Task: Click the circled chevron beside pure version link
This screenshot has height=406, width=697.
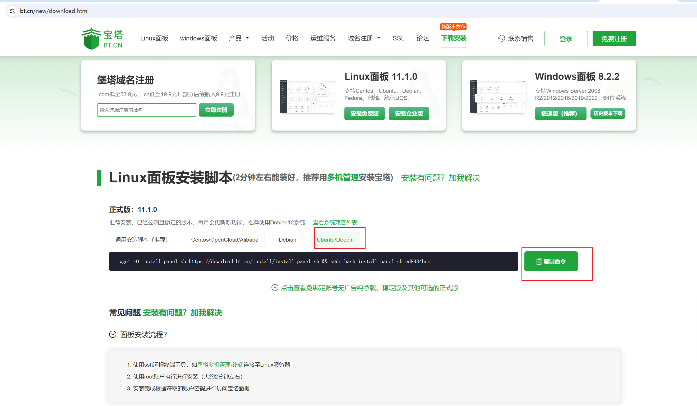Action: tap(275, 288)
